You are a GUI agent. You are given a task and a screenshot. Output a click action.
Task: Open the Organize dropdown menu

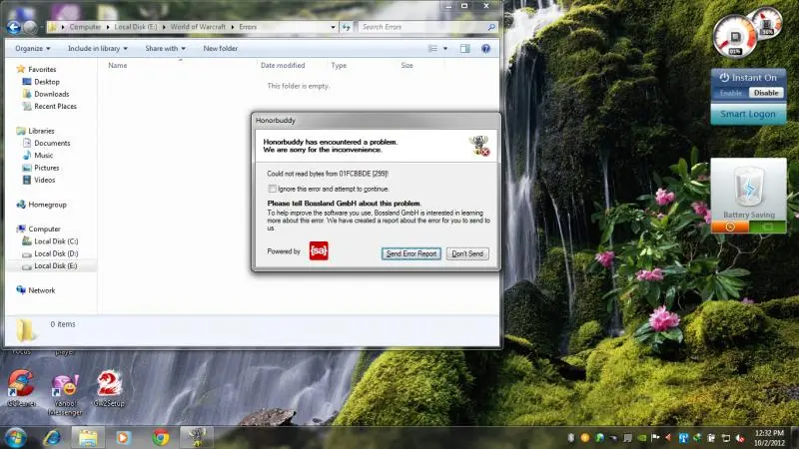click(33, 48)
